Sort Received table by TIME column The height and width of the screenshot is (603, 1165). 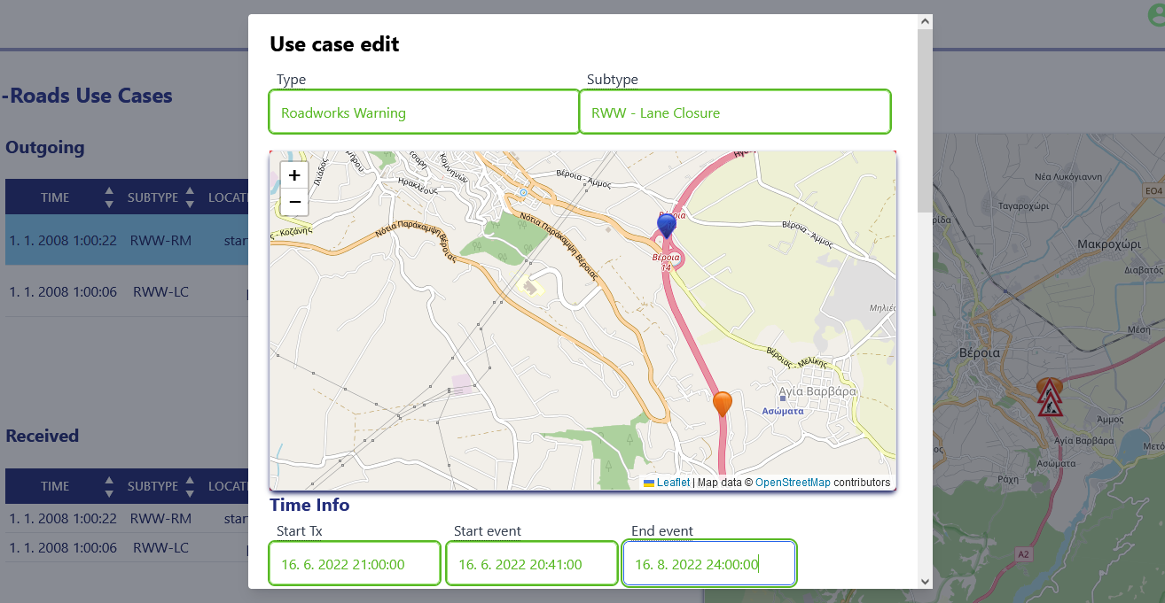(x=108, y=486)
